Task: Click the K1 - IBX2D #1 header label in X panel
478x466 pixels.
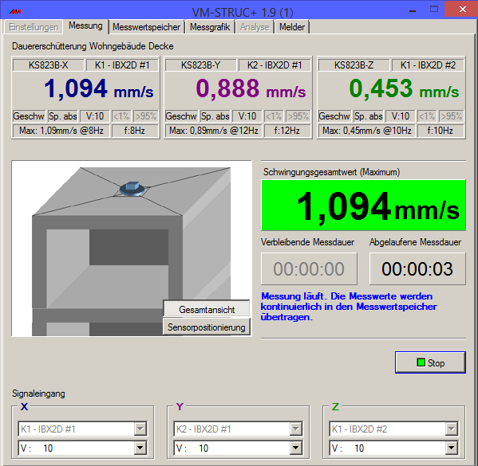Action: (122, 65)
